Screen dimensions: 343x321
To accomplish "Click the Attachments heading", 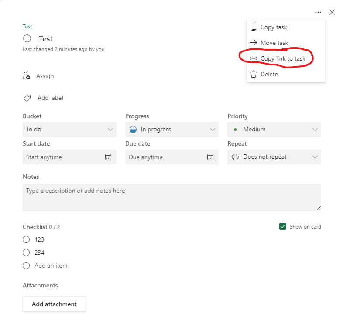I will pos(40,285).
